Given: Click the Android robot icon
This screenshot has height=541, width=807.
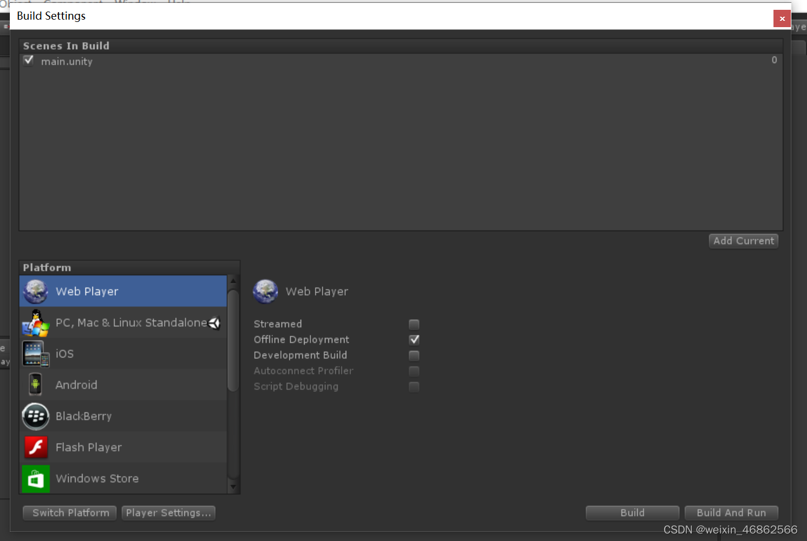Looking at the screenshot, I should 36,385.
